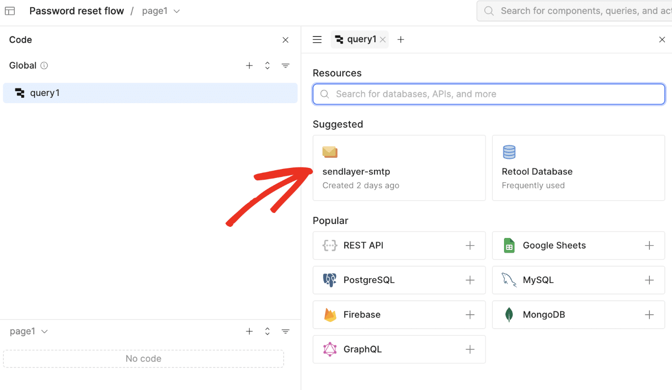The width and height of the screenshot is (672, 390).
Task: Add Firebase with its plus icon
Action: (x=470, y=315)
